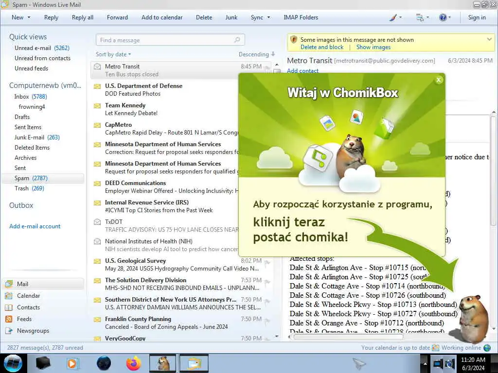Open the ChomikBox hamster taskbar button
The image size is (498, 373).
(x=162, y=363)
